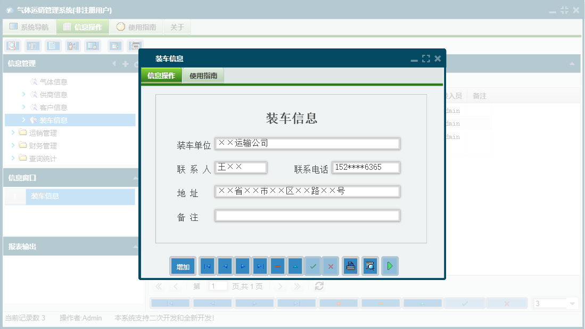Advance to next record with the forward arrow icon

(243, 266)
